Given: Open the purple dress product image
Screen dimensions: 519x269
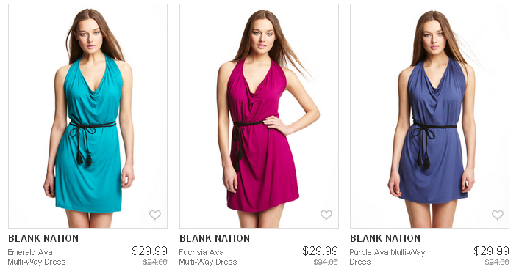Looking at the screenshot, I should pos(429,116).
